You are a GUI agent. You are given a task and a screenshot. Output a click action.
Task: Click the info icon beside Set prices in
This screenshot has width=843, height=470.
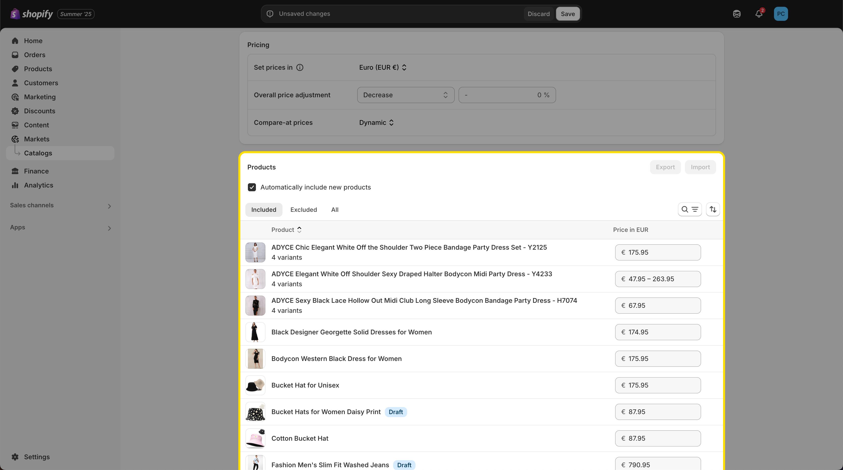coord(300,68)
